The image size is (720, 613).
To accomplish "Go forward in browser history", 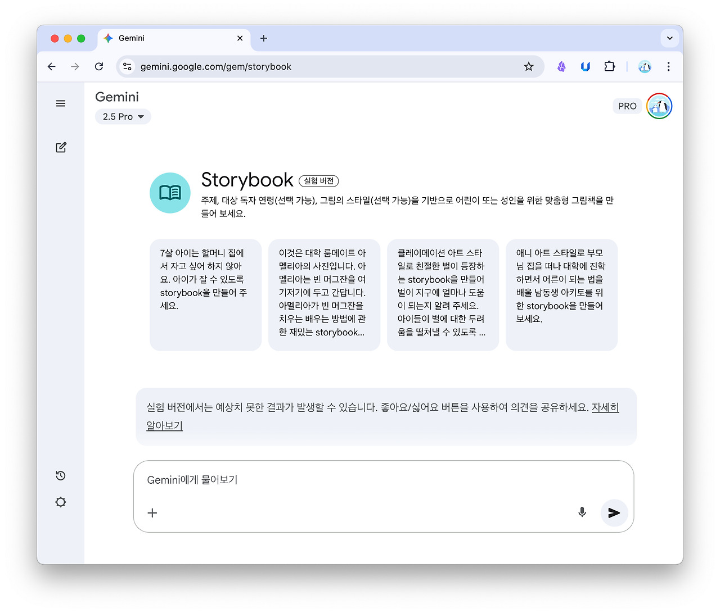I will click(75, 66).
